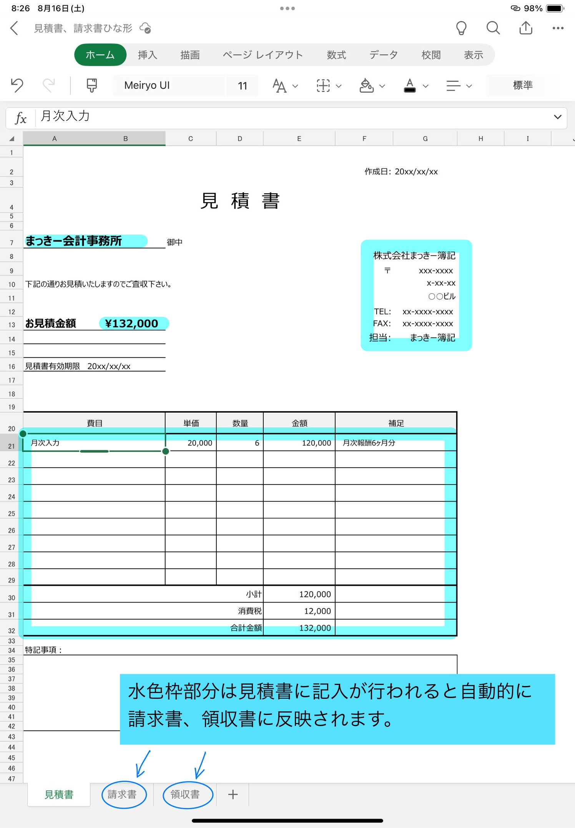Click the fx function icon

pos(21,118)
